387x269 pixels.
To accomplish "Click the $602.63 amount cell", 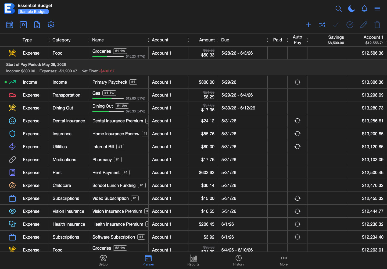I will (203, 172).
